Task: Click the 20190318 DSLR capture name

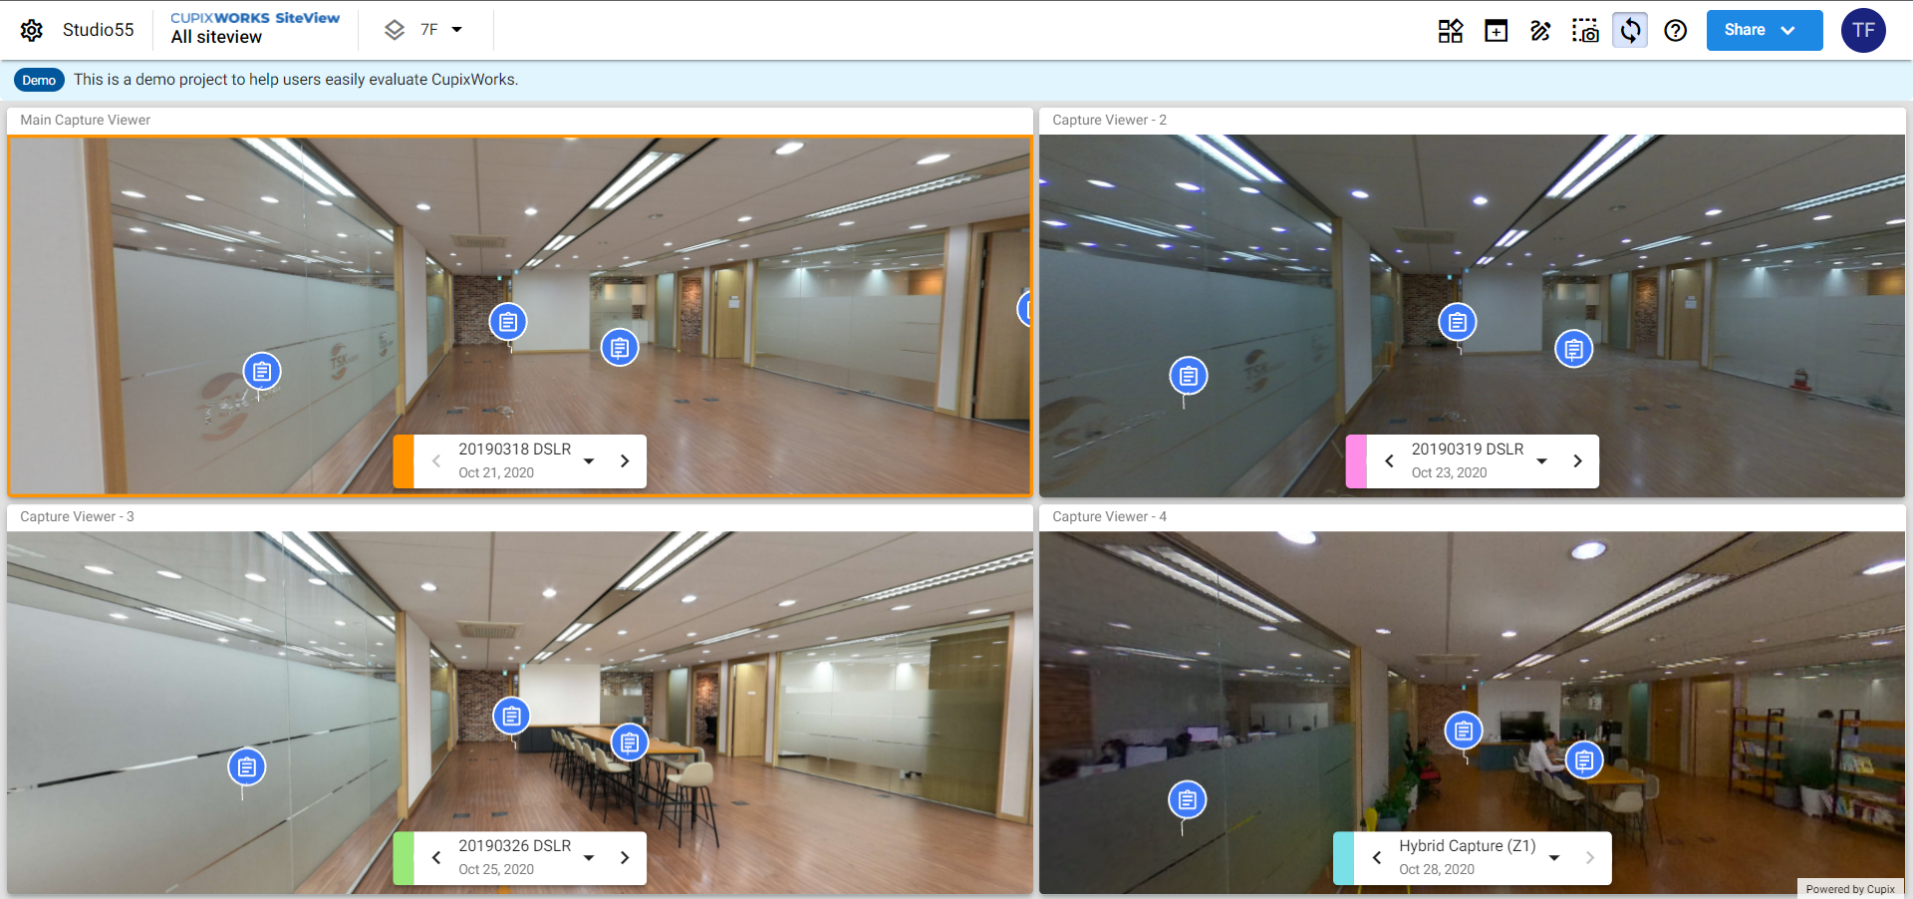Action: (514, 449)
